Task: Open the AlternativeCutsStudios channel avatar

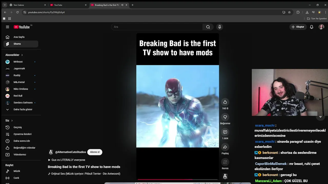Action: point(51,152)
